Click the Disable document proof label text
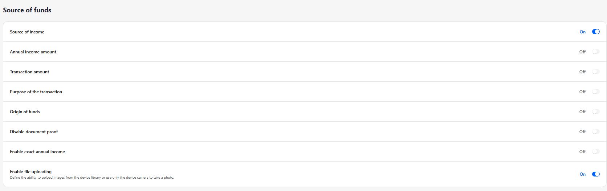This screenshot has height=191, width=607. tap(34, 132)
